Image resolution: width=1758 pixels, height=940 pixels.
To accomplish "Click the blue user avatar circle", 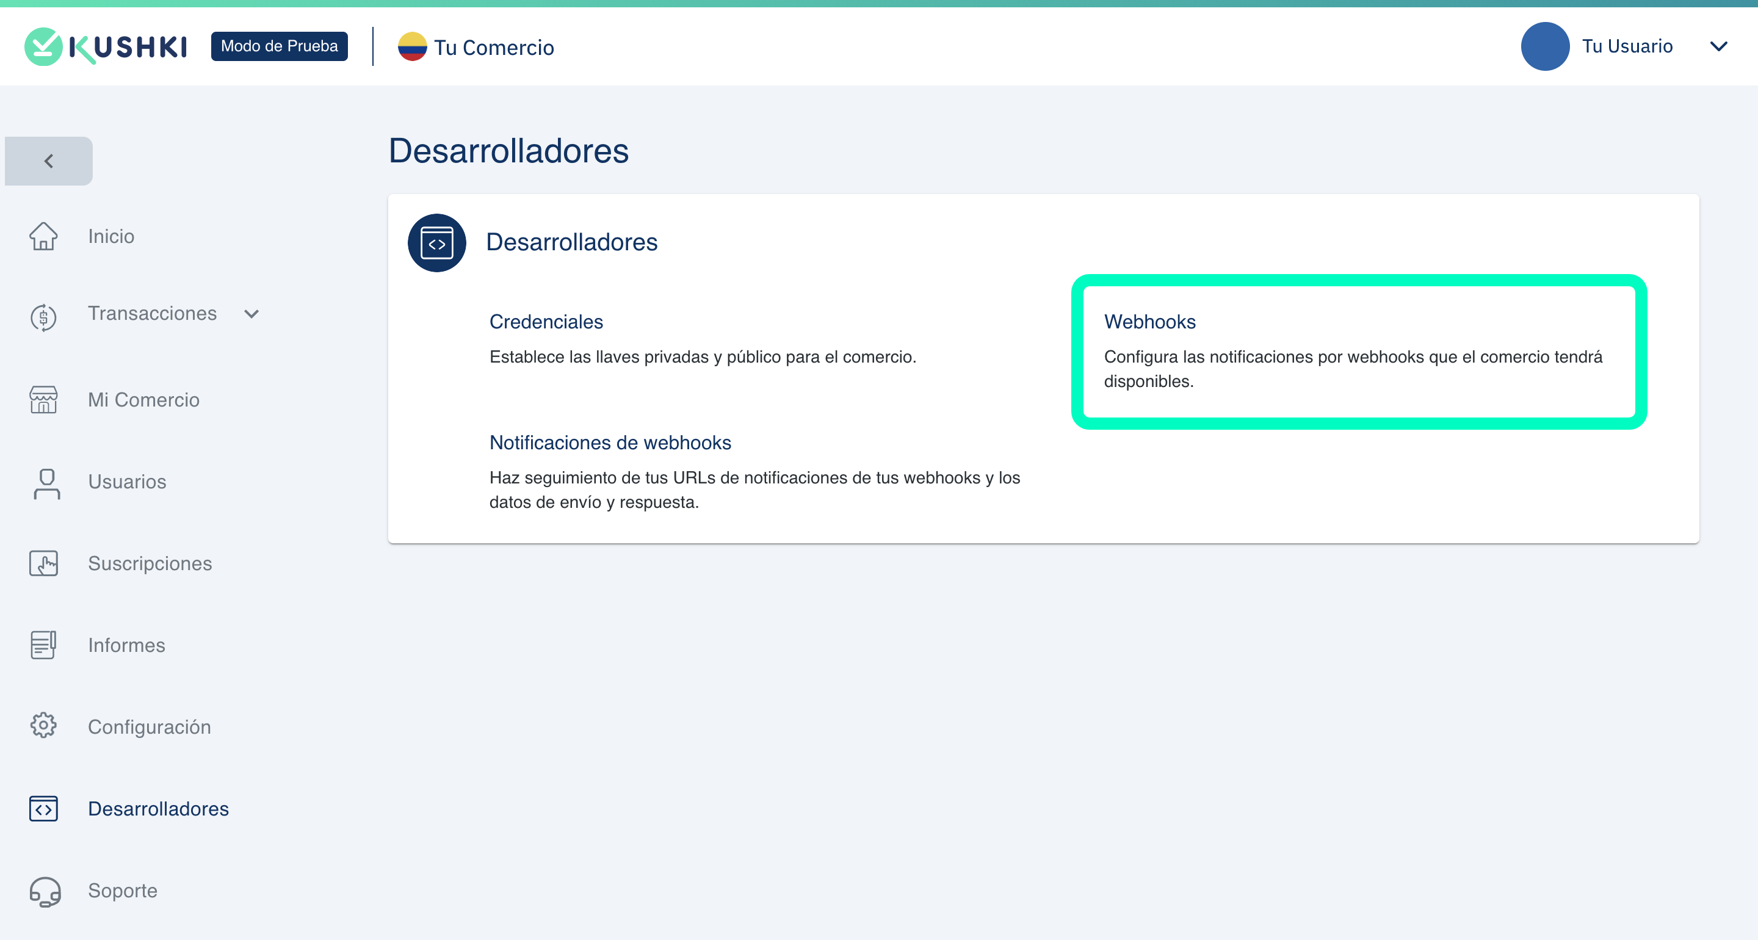I will coord(1545,46).
